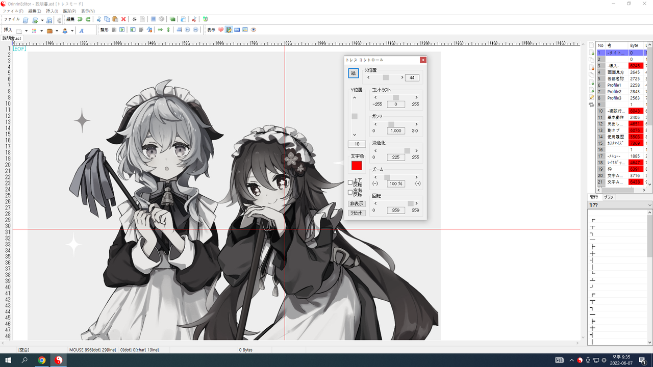Click the new scroll document icon
This screenshot has width=653, height=367.
coord(25,20)
